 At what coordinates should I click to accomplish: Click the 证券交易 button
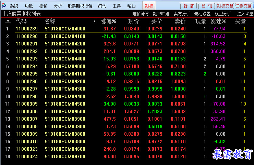(243, 6)
